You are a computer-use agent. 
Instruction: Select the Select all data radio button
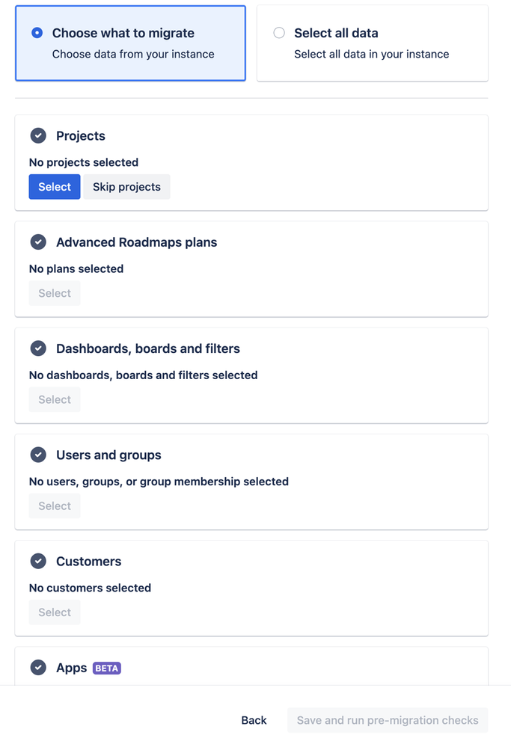coord(279,33)
